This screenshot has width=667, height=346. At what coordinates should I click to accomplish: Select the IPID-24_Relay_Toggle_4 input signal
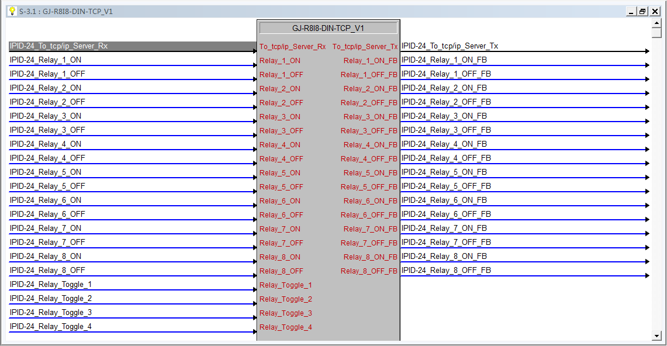tap(132, 327)
